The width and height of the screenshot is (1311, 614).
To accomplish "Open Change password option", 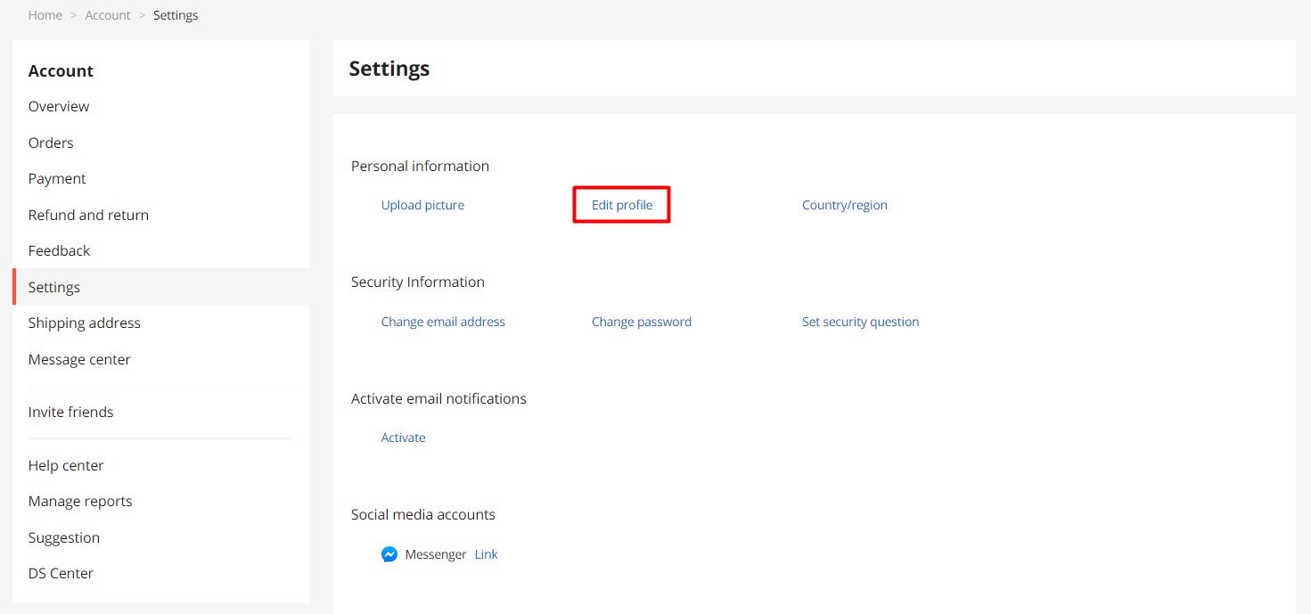I will tap(641, 321).
